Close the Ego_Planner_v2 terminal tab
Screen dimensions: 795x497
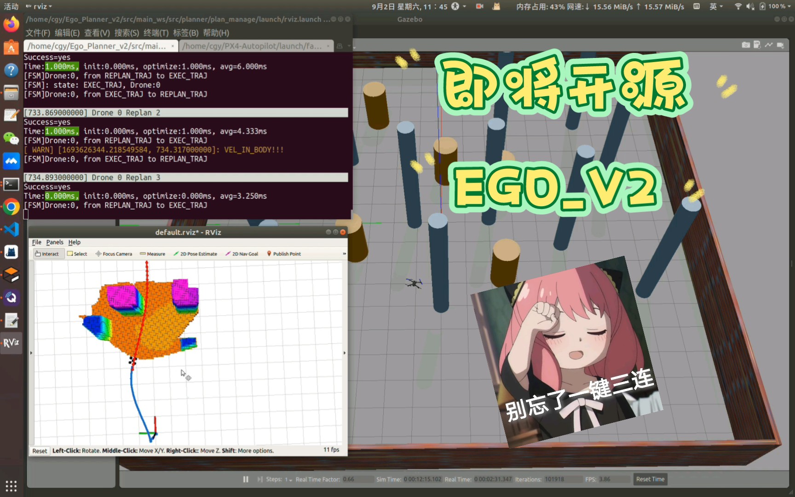173,46
